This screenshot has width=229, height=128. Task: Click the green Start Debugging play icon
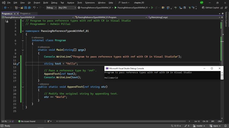[x=116, y=8]
